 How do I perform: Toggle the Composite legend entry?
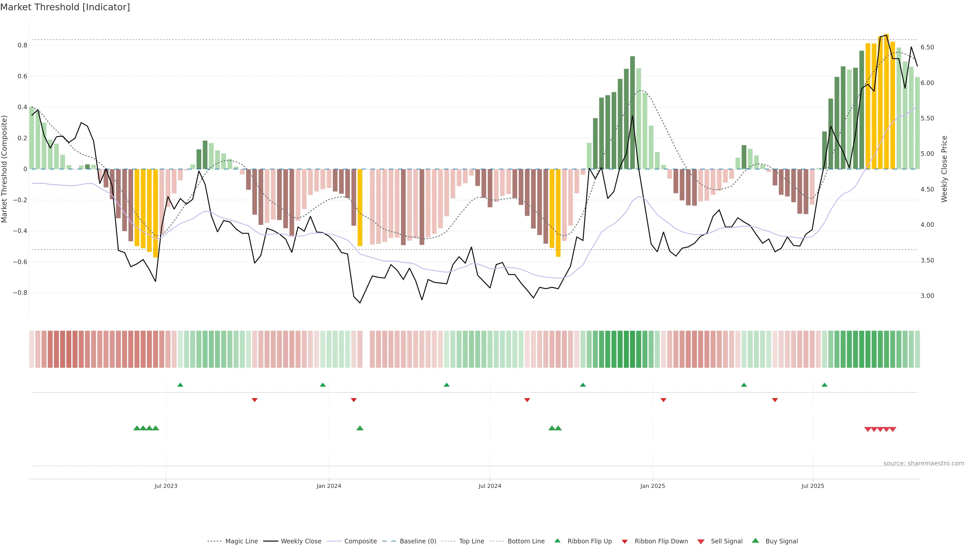[x=360, y=541]
